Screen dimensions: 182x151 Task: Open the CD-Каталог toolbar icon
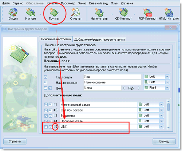(123, 14)
